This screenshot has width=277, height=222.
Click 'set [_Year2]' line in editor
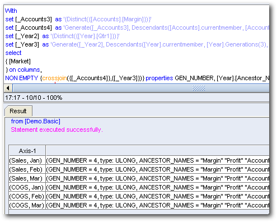pyautogui.click(x=62, y=36)
